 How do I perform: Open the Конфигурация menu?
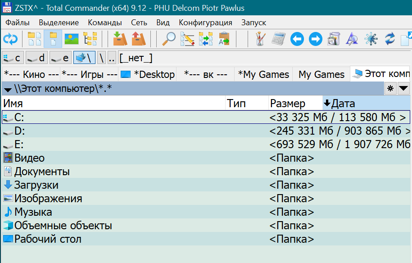205,23
